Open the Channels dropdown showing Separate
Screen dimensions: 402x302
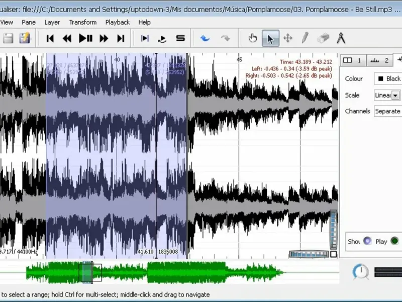tap(387, 111)
